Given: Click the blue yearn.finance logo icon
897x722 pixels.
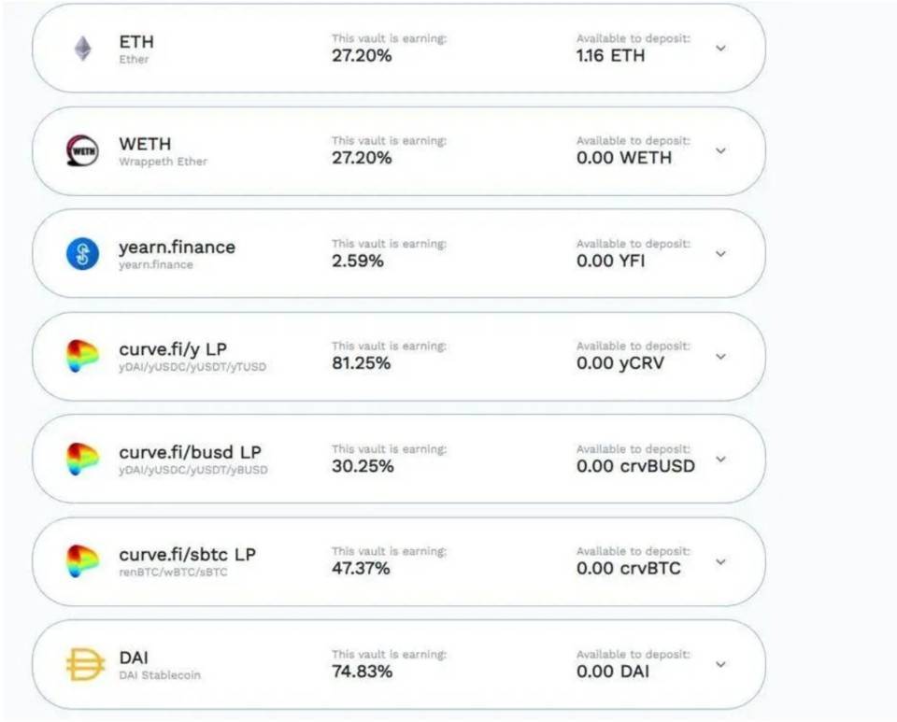Looking at the screenshot, I should pos(82,254).
